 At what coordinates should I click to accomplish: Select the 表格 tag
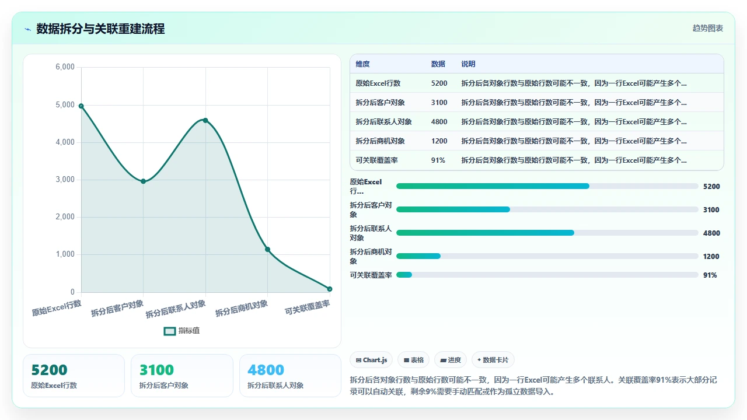414,360
